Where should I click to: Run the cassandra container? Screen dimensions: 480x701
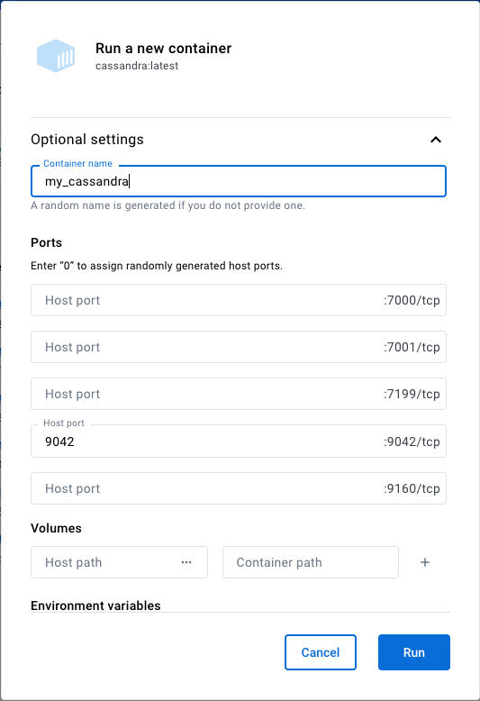click(x=414, y=652)
